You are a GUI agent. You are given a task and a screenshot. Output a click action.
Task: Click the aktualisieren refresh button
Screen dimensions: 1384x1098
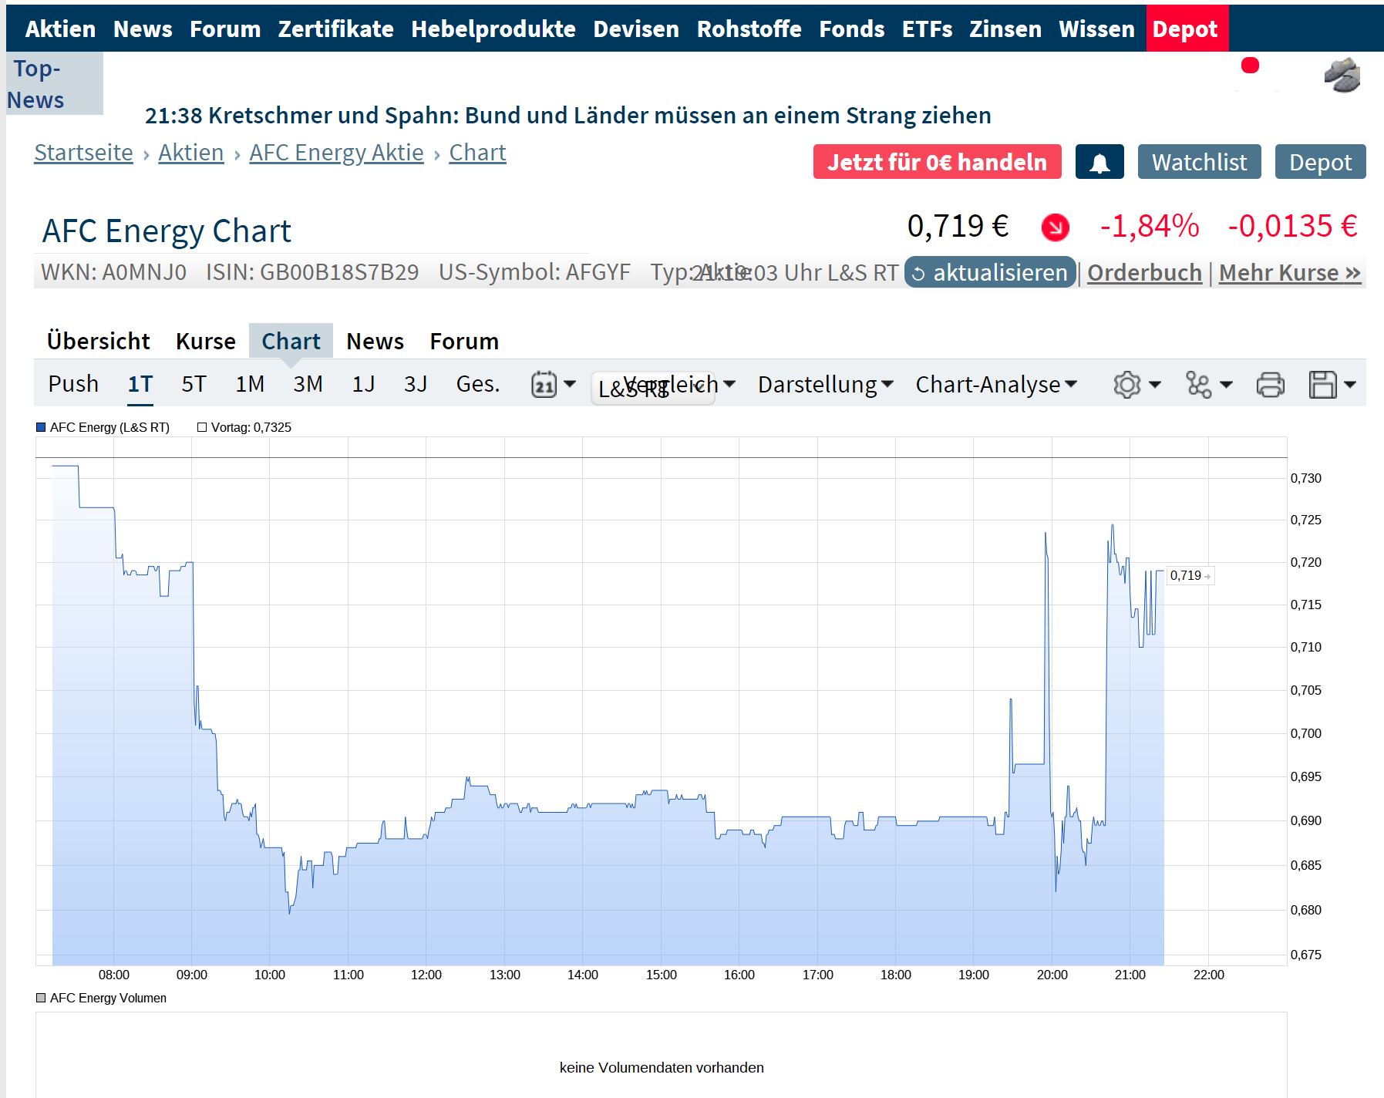point(990,272)
